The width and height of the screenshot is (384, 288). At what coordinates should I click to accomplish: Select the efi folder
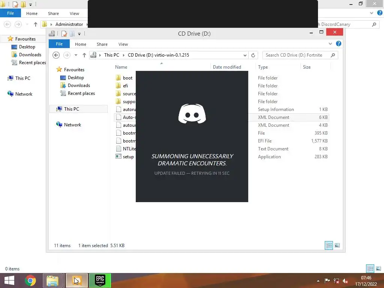coord(125,86)
